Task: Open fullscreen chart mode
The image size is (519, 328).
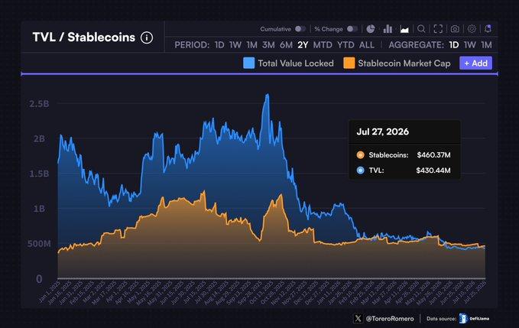Action: [438, 29]
